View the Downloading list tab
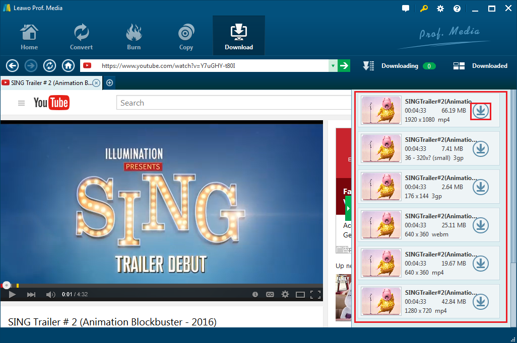Image resolution: width=517 pixels, height=343 pixels. 398,65
